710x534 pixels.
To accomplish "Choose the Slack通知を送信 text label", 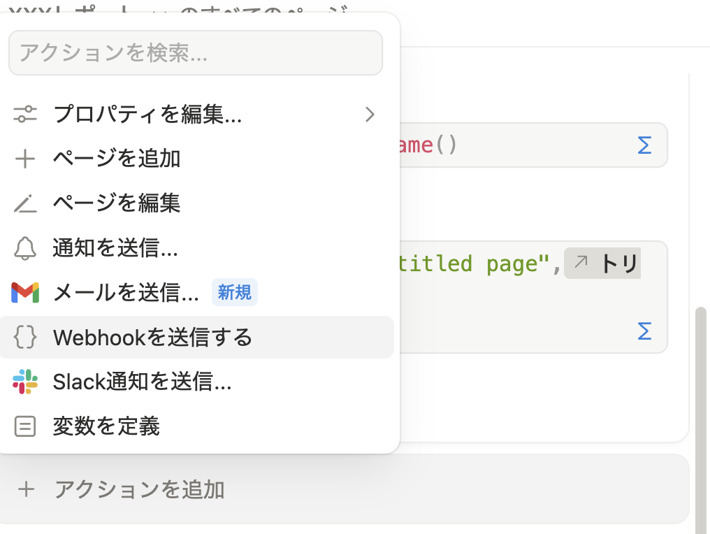I will click(142, 382).
